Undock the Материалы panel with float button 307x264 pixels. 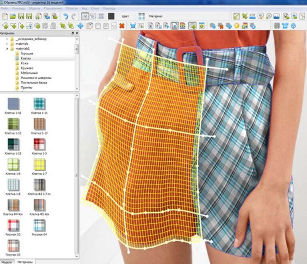point(73,33)
